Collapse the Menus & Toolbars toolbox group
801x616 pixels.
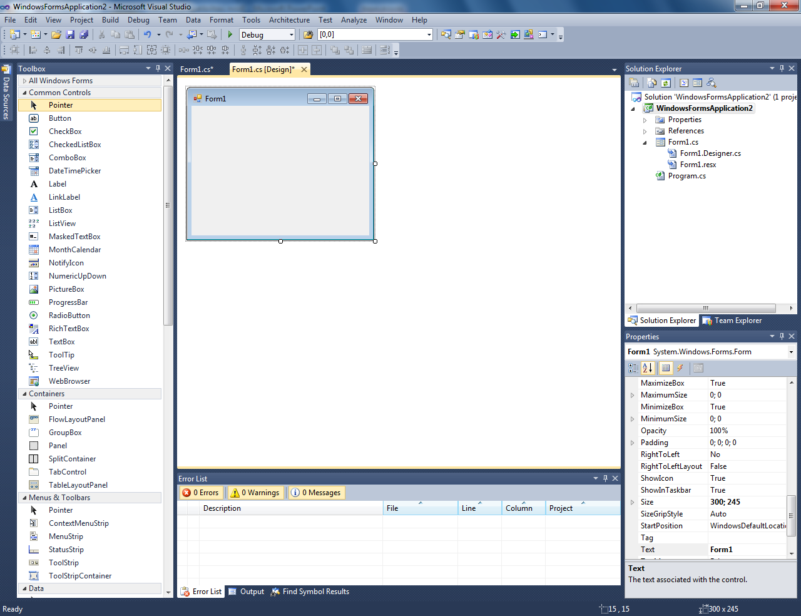pos(24,498)
